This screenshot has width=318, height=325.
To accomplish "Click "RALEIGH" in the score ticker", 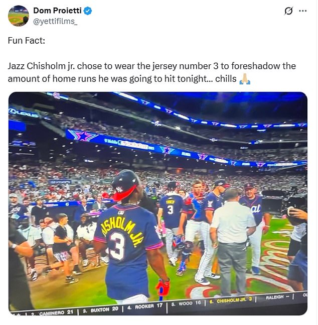I will click(x=275, y=297).
